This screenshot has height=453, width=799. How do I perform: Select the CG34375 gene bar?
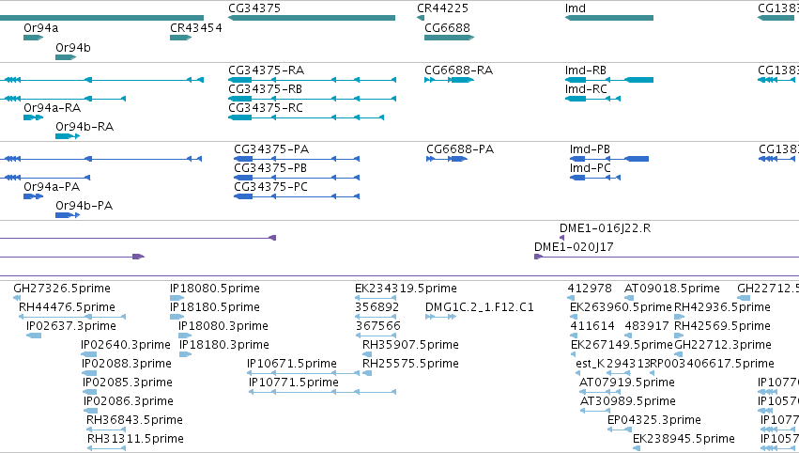312,18
